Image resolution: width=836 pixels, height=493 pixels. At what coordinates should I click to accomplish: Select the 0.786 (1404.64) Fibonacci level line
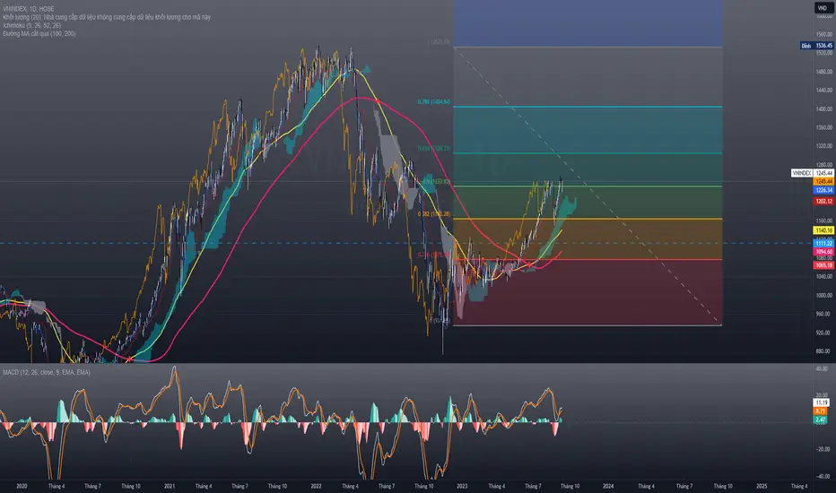[x=588, y=108]
